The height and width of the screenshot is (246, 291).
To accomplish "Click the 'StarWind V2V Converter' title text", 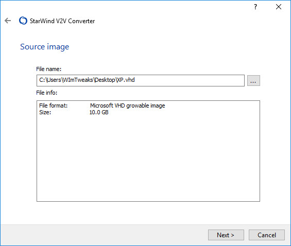I will 62,21.
